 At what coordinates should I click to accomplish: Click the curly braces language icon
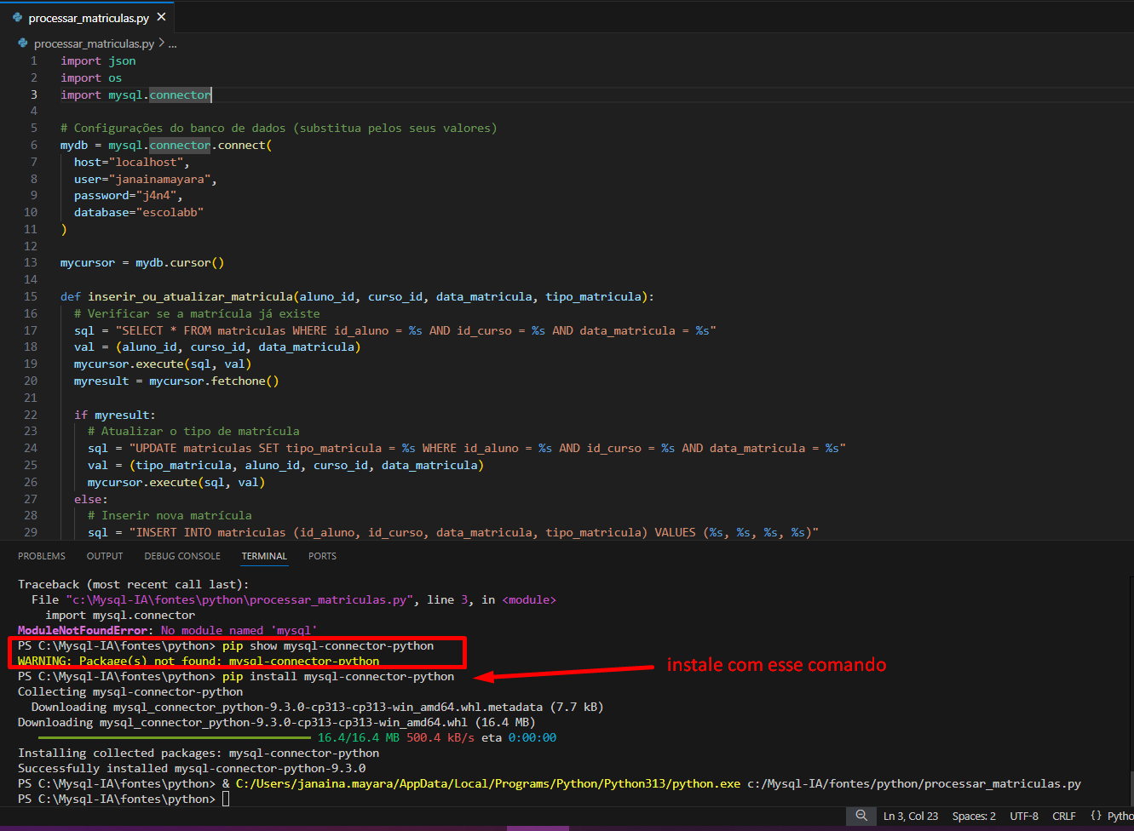coord(1096,816)
